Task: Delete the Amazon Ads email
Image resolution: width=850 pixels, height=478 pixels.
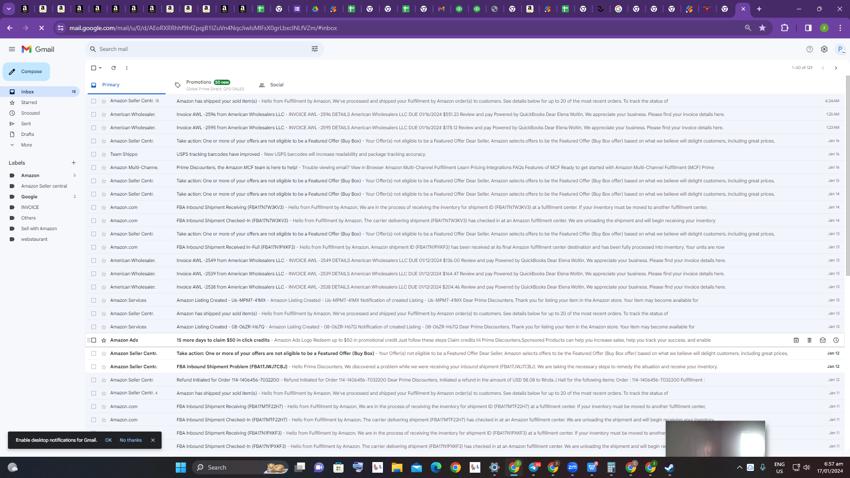Action: (x=809, y=340)
